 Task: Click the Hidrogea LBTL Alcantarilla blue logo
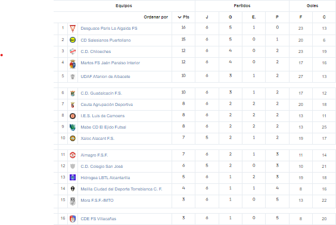point(73,177)
